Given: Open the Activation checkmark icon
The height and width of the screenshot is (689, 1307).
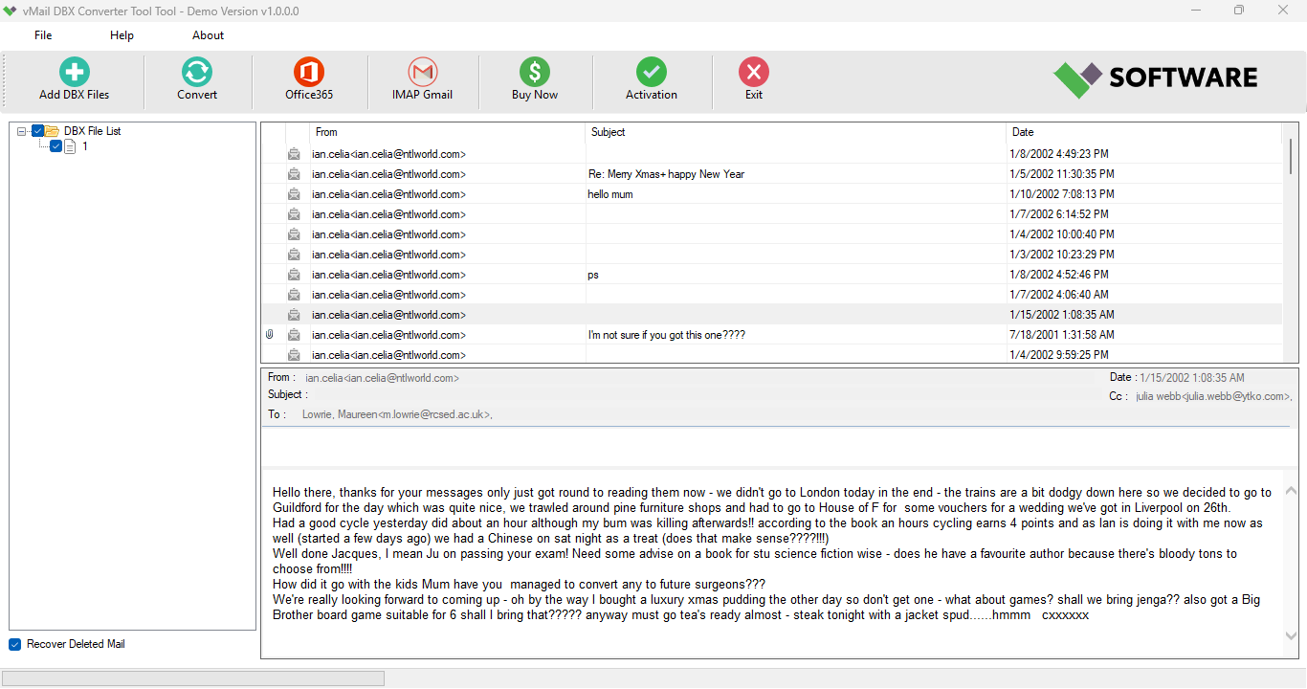Looking at the screenshot, I should (652, 73).
